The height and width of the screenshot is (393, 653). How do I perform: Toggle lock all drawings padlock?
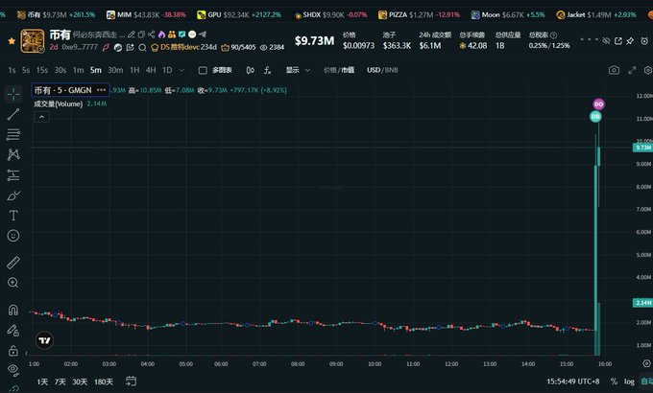[x=13, y=351]
